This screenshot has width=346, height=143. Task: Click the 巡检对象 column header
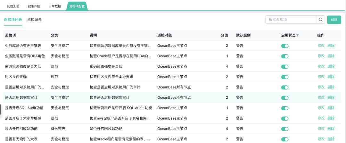164,35
